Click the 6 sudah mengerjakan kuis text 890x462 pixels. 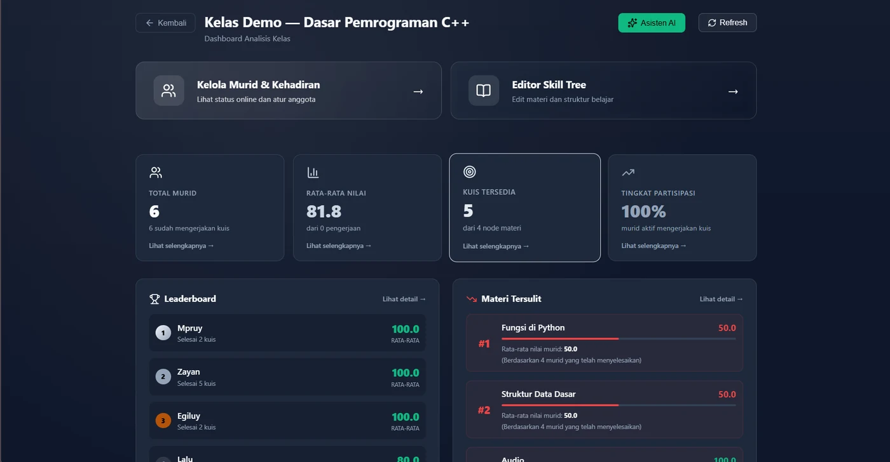[x=189, y=228]
